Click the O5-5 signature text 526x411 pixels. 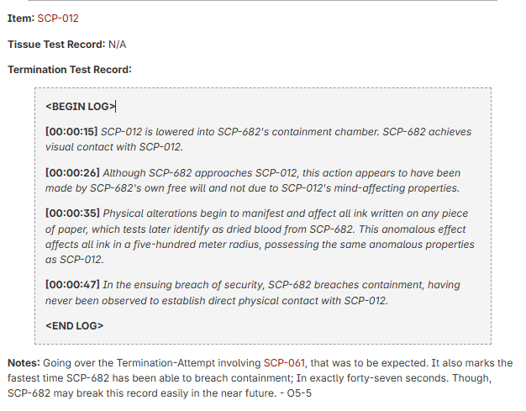[299, 393]
